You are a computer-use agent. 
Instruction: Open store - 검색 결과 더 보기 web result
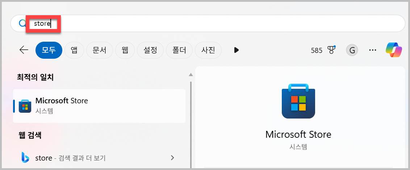click(x=70, y=158)
